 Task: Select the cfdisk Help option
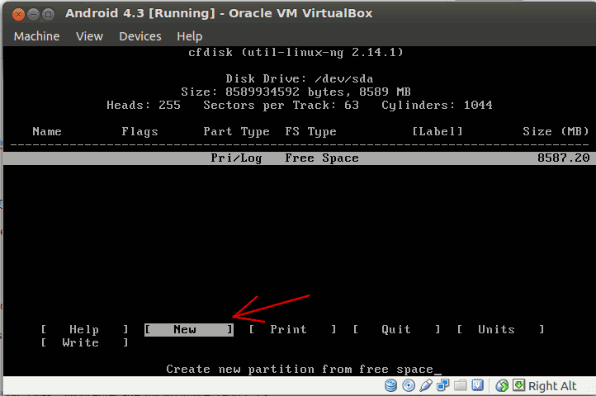click(x=84, y=330)
